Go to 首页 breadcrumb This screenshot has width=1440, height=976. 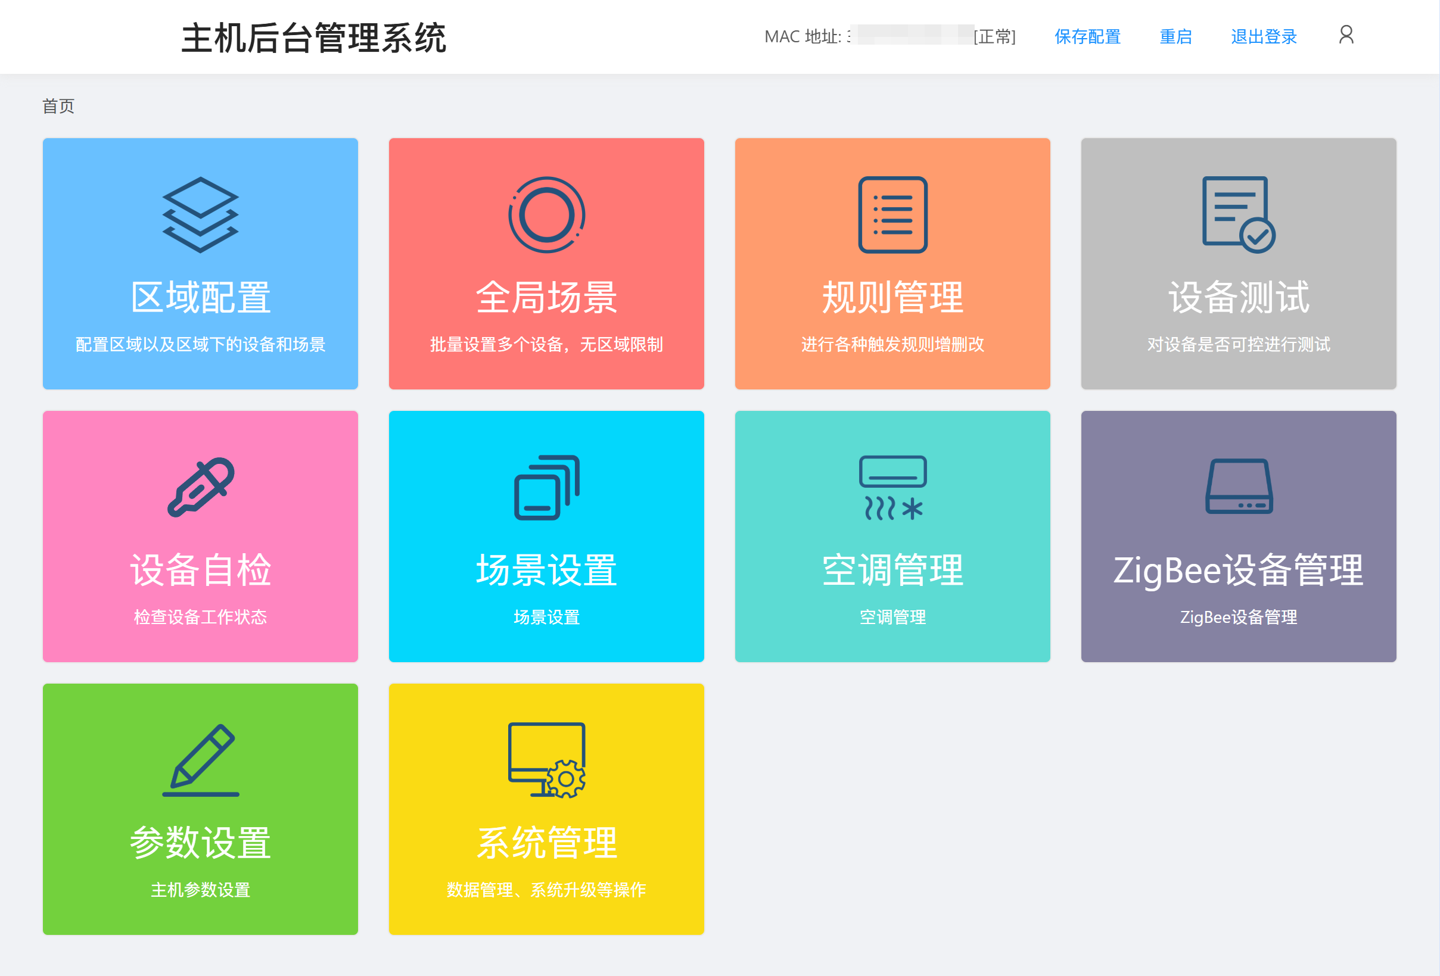pyautogui.click(x=58, y=106)
